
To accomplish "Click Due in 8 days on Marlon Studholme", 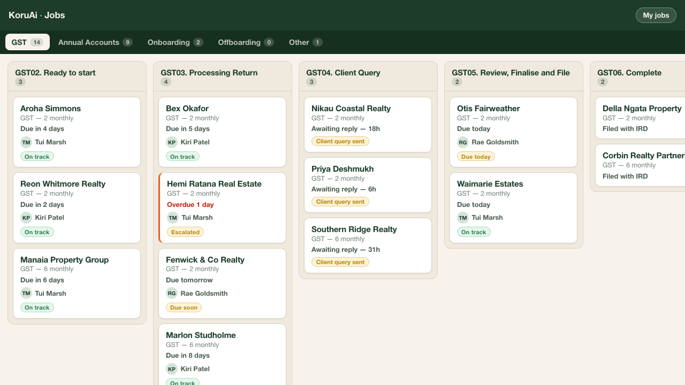I will tap(188, 356).
